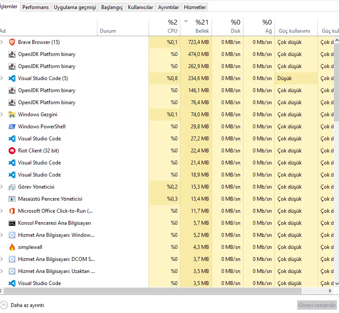Click the OpenJDK icon in the 76,4 MB row
The image size is (339, 313).
12,102
